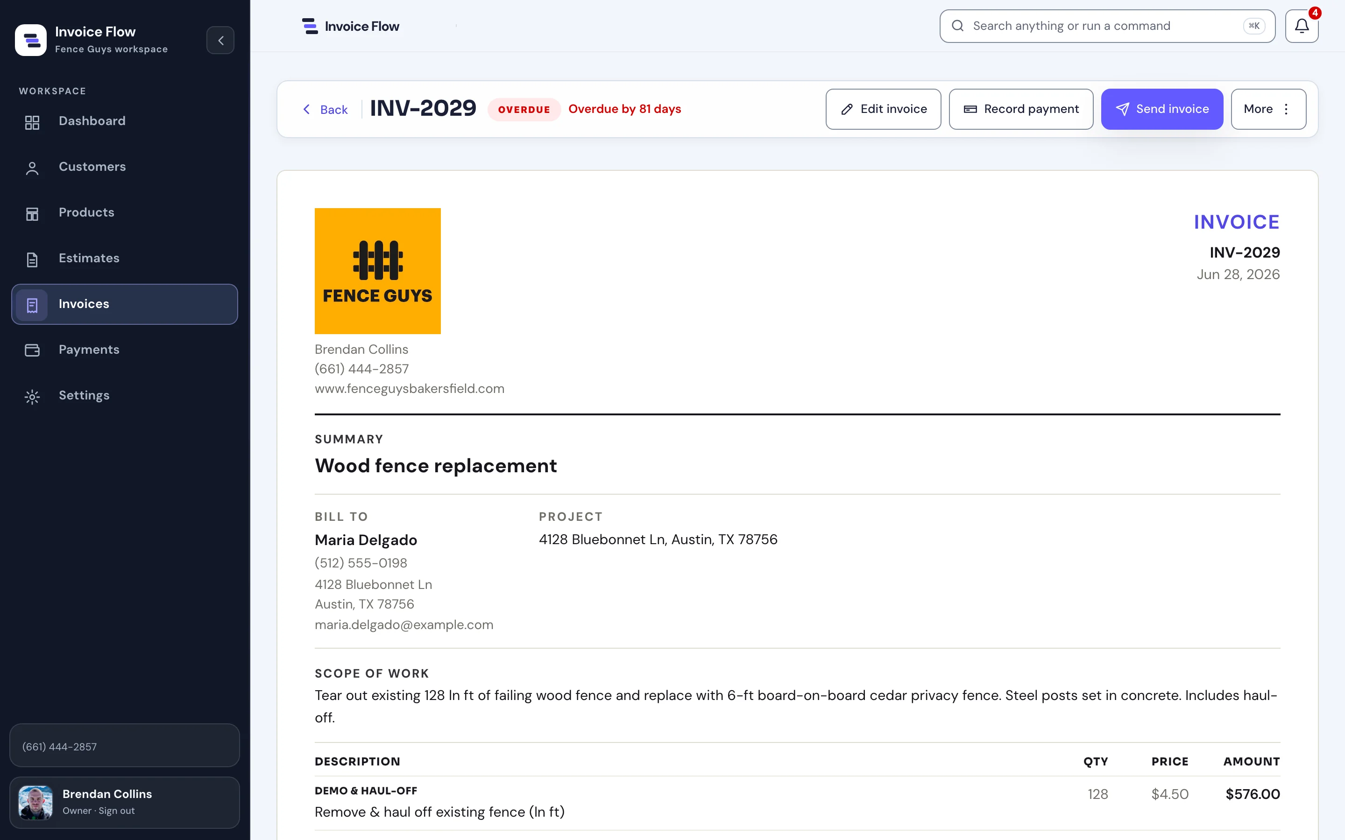Screen dimensions: 1345x840
Task: Open the Customers section
Action: tap(125, 167)
